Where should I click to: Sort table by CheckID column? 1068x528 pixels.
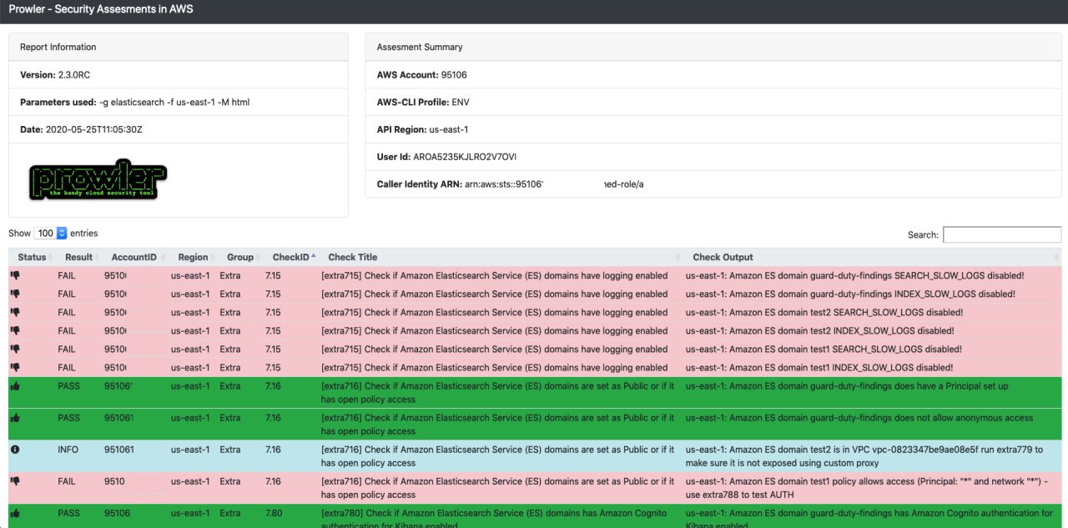tap(291, 257)
